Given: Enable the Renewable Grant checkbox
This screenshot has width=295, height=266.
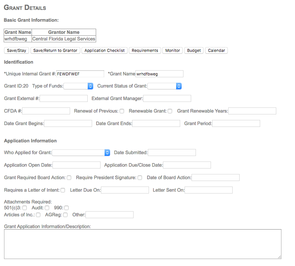Looking at the screenshot, I should [x=170, y=111].
